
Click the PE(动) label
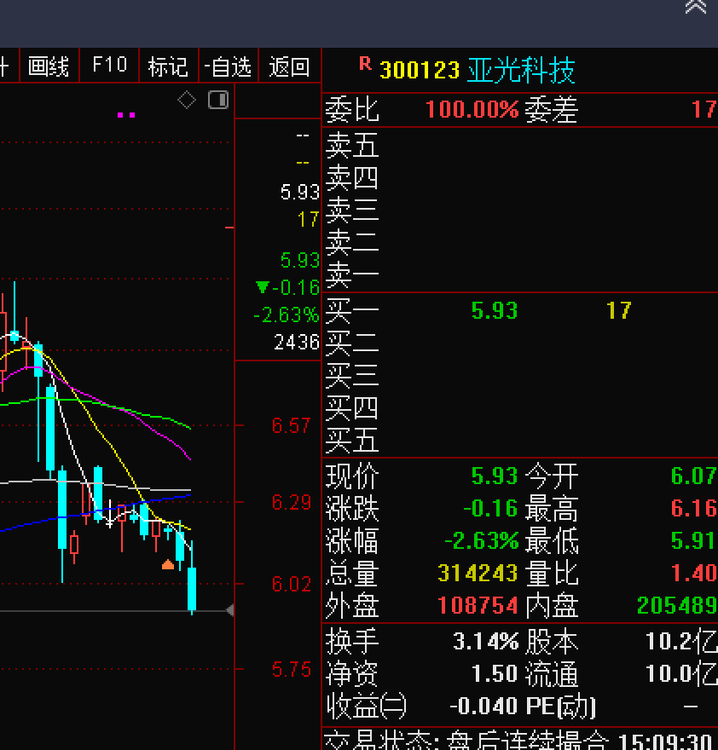561,707
